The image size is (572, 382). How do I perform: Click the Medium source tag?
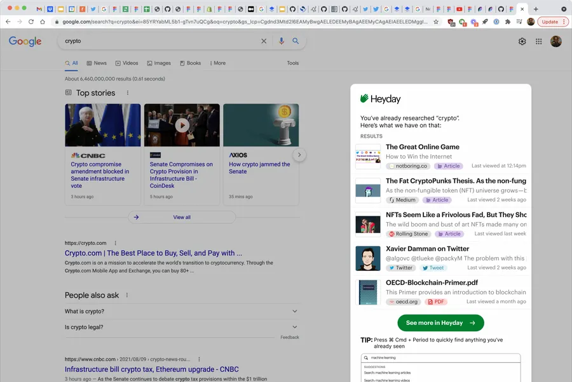click(x=402, y=200)
